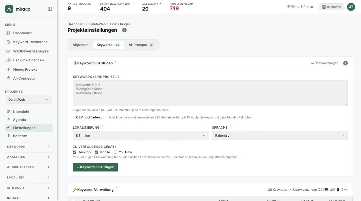Image resolution: width=361 pixels, height=201 pixels.
Task: Click DeleteWeb in the breadcrumb
Action: tap(97, 24)
